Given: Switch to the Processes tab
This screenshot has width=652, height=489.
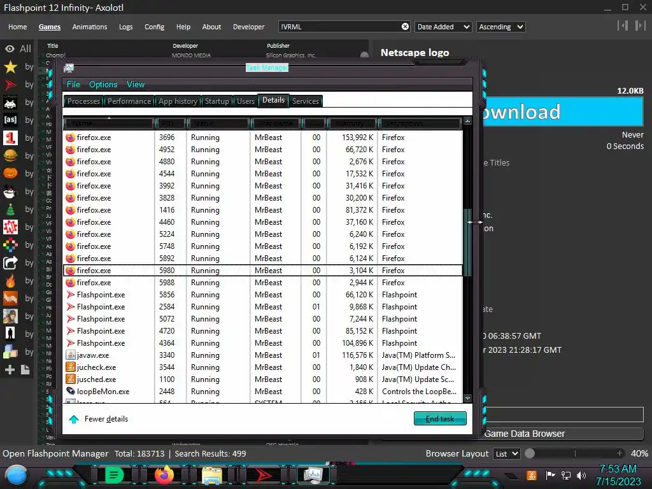Looking at the screenshot, I should tap(83, 101).
